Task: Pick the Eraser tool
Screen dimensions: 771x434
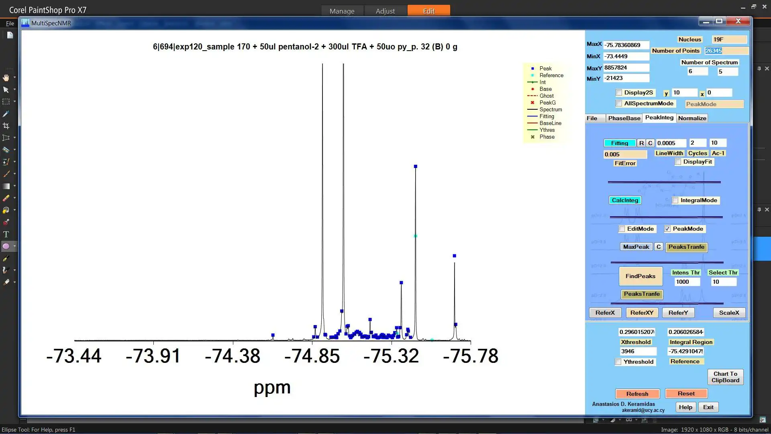Action: (6, 198)
